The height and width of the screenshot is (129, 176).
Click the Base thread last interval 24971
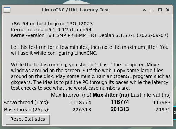(x=163, y=110)
